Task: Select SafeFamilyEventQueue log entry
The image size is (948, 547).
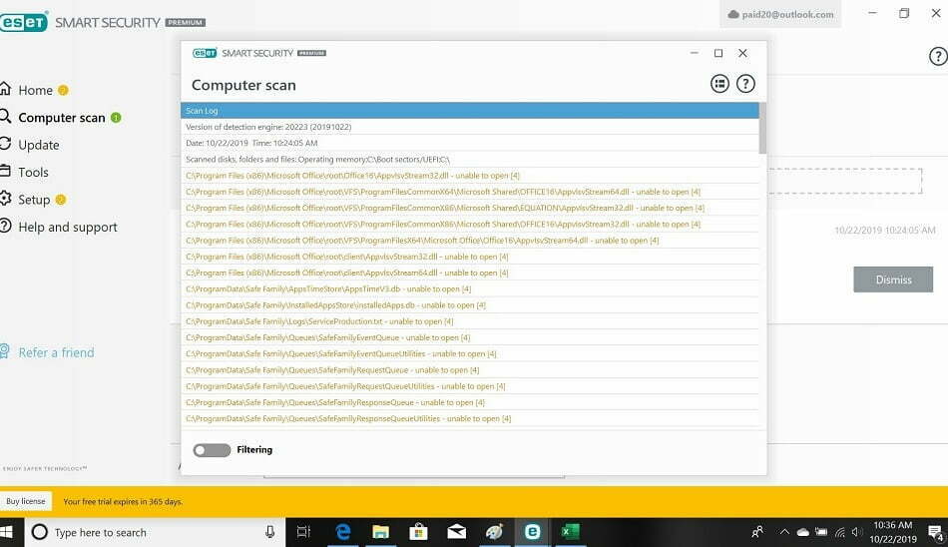Action: [470, 337]
